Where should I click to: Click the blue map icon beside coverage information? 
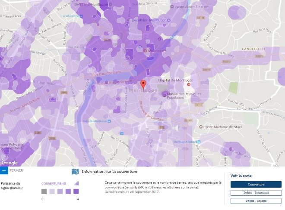75,172
